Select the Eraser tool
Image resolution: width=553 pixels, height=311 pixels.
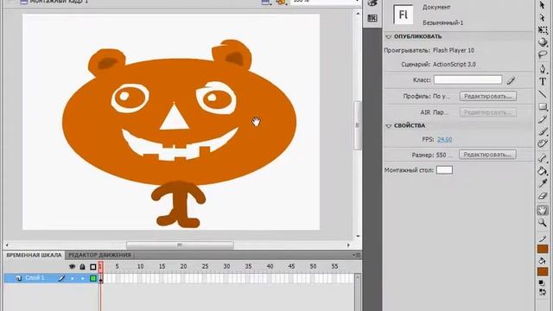pyautogui.click(x=543, y=196)
